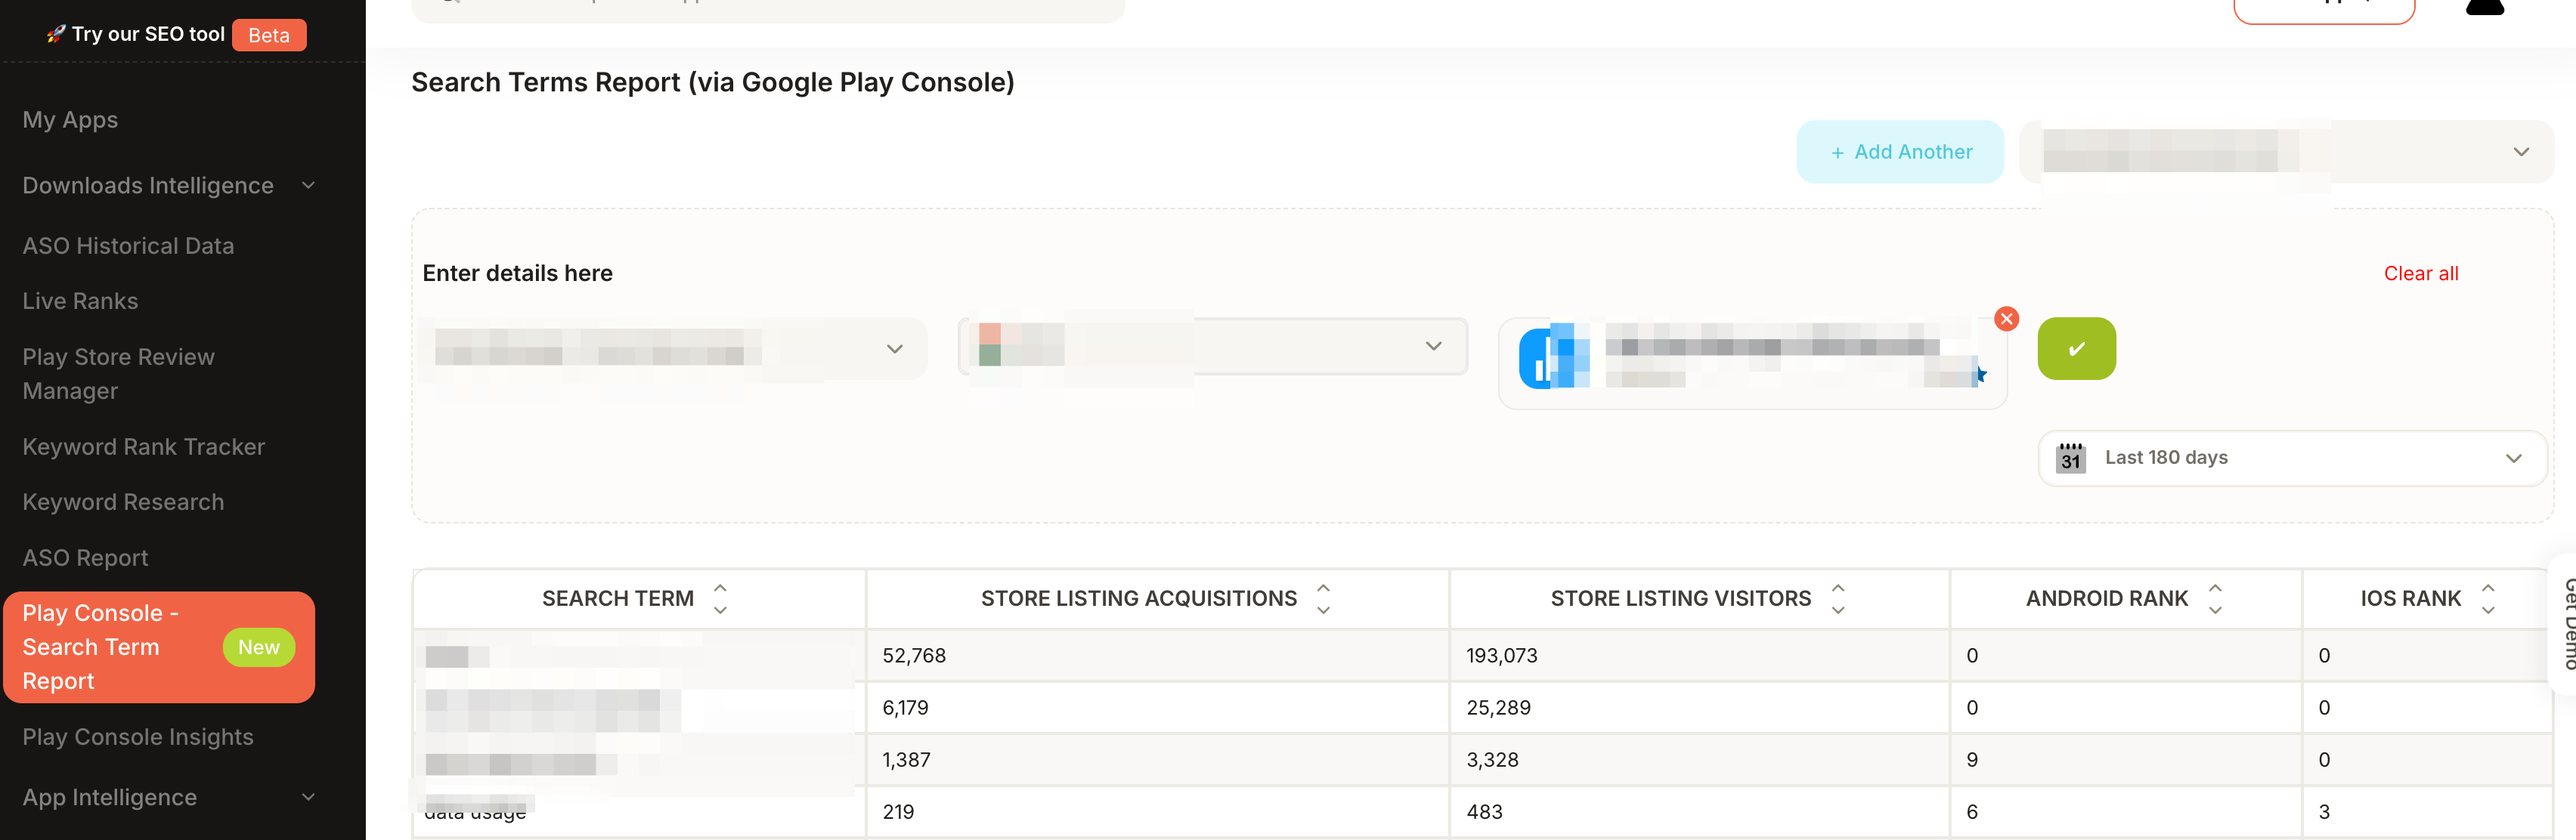Go to My Apps in the sidebar

pos(70,120)
